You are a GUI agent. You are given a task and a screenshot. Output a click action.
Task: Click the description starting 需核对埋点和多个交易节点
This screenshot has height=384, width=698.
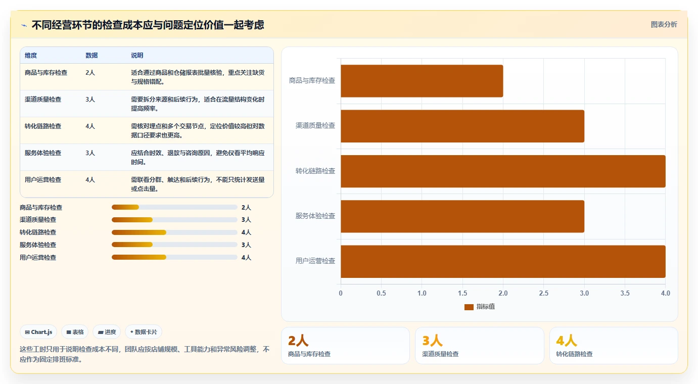pos(198,130)
